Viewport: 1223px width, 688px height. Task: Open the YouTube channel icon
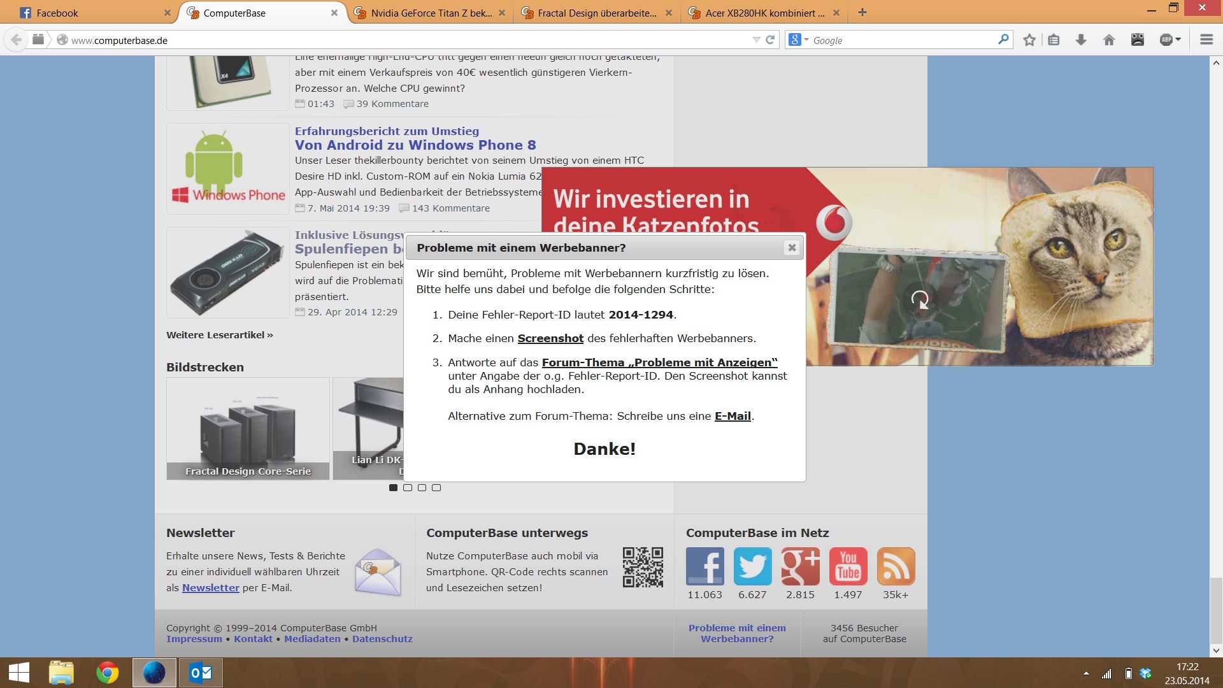point(848,566)
